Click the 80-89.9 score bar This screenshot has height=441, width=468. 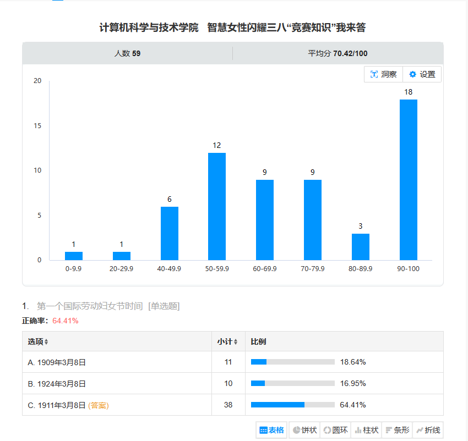tap(361, 247)
